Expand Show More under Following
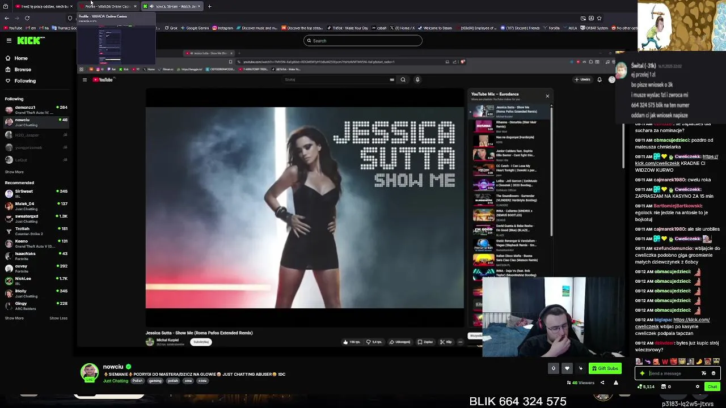Screen dimensions: 726x408 (14, 172)
